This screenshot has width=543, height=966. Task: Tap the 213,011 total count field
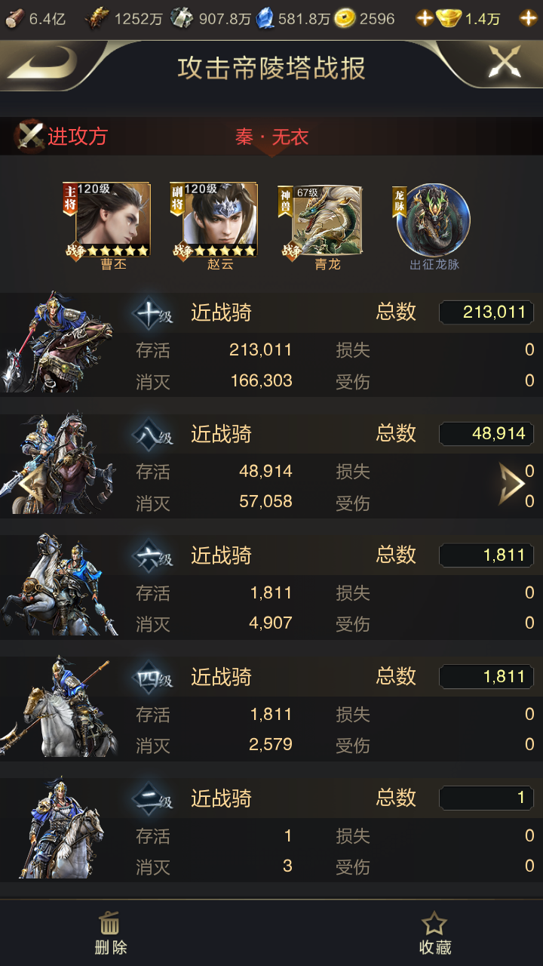point(486,312)
